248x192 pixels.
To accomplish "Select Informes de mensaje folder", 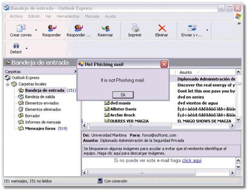I will [x=43, y=122].
